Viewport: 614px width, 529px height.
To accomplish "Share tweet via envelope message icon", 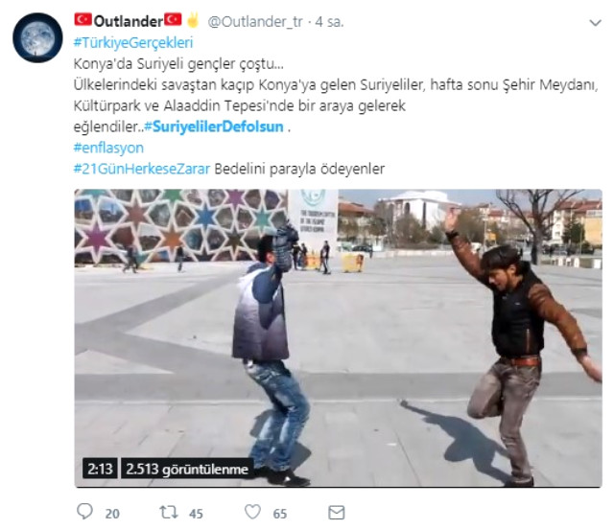I will (337, 513).
